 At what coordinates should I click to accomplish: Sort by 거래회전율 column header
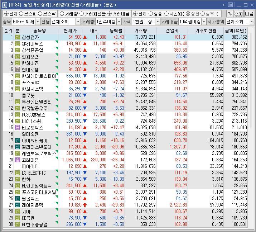[x=206, y=30]
